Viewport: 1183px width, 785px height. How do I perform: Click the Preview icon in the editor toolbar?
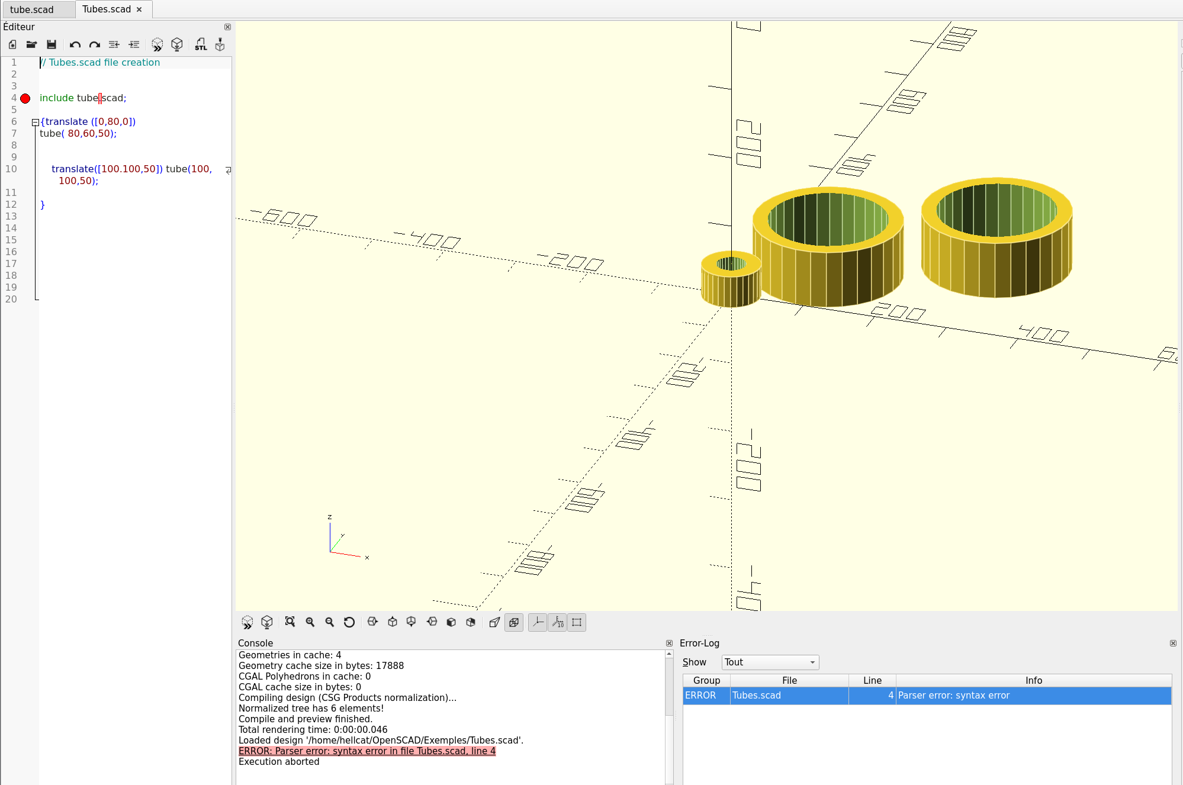click(x=157, y=44)
